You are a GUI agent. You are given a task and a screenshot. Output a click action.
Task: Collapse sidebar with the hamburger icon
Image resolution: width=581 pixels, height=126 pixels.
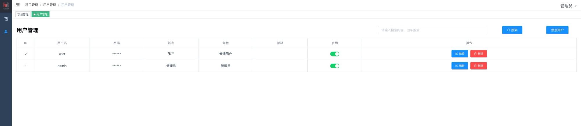[18, 5]
